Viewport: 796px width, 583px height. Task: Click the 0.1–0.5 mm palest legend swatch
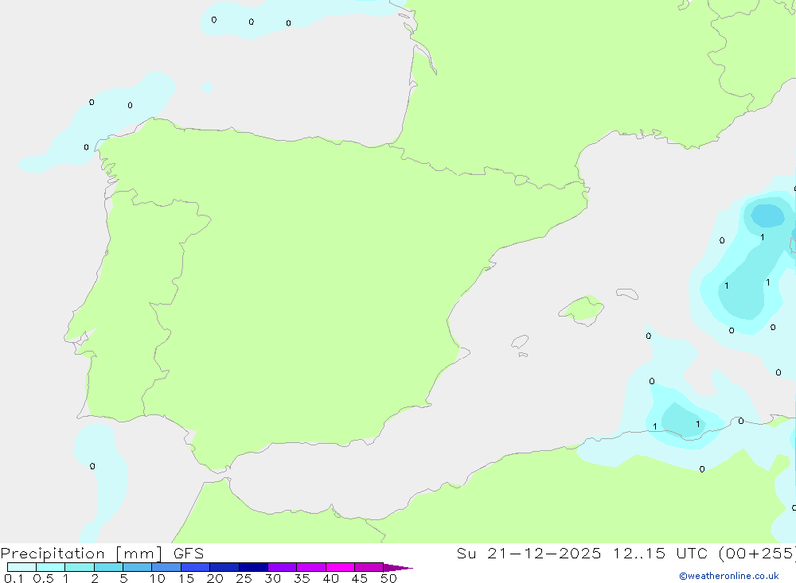click(21, 567)
